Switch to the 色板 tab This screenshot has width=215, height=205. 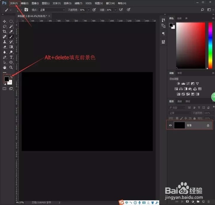pyautogui.click(x=179, y=18)
